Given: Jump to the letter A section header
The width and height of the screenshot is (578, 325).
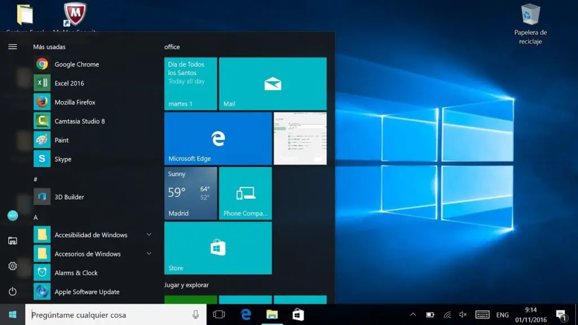Looking at the screenshot, I should (36, 217).
